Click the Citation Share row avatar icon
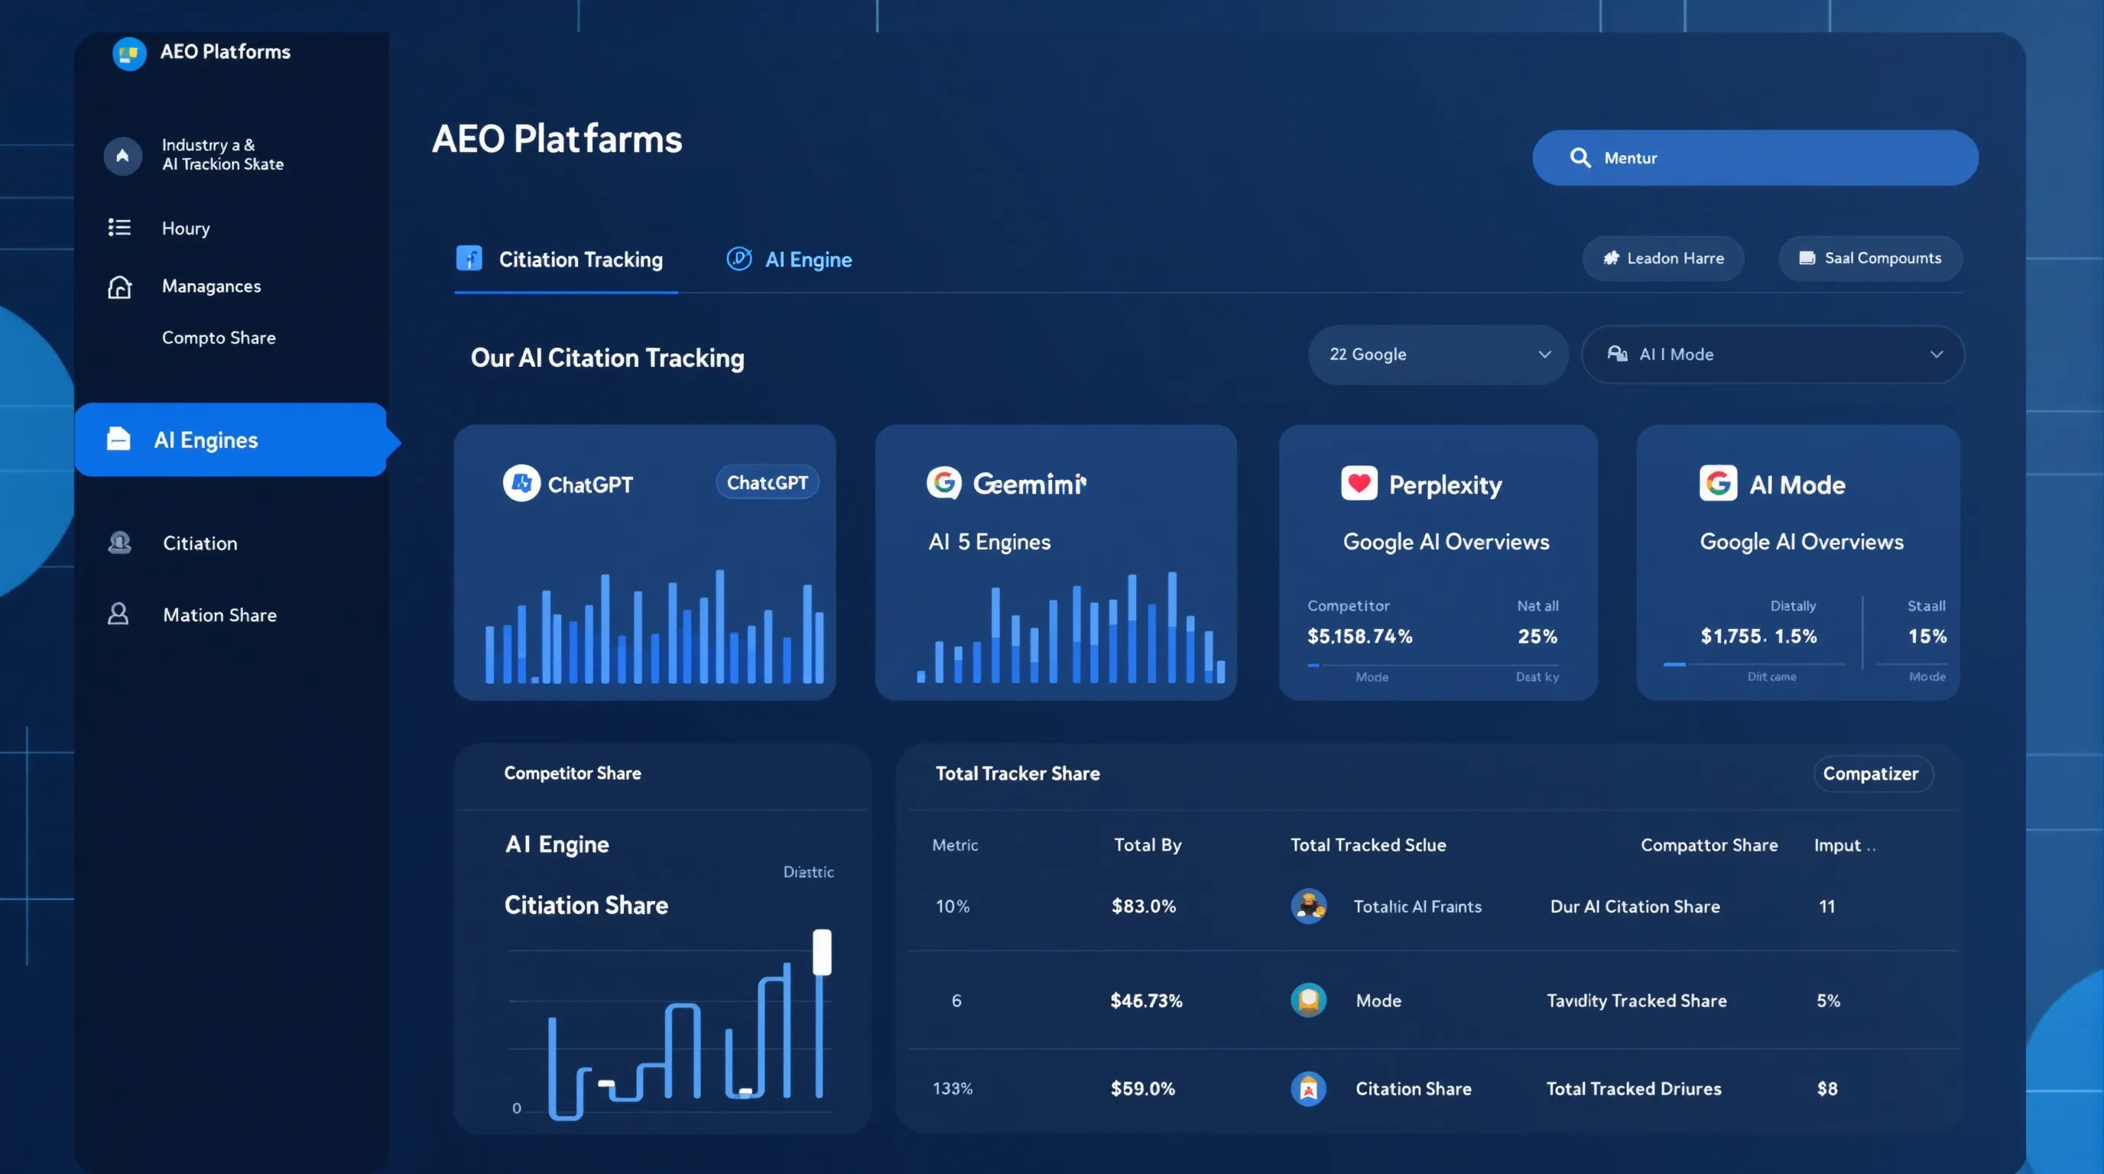This screenshot has width=2104, height=1174. [1308, 1088]
